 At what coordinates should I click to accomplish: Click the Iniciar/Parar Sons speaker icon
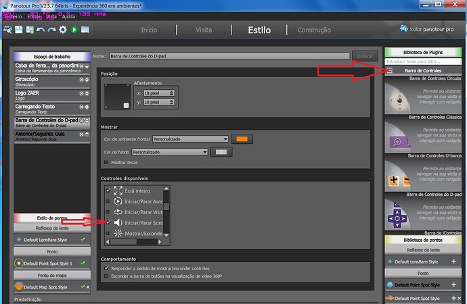(x=118, y=222)
